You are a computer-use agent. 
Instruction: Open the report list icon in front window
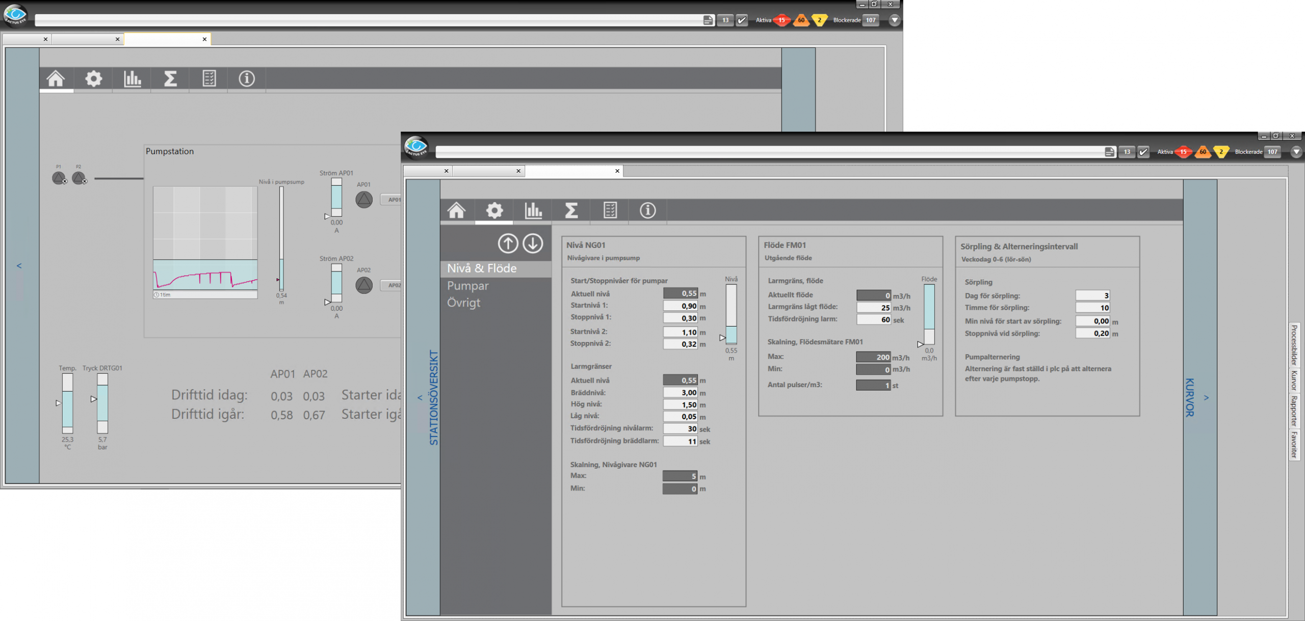tap(610, 210)
